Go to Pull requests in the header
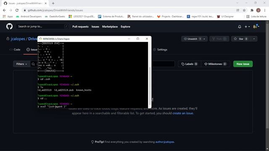 click(x=80, y=27)
